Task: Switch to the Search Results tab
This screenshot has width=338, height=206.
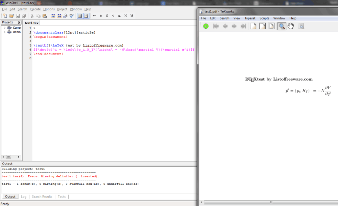Action: pyautogui.click(x=42, y=197)
